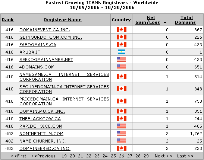Sort by Total Domains column header

click(185, 20)
